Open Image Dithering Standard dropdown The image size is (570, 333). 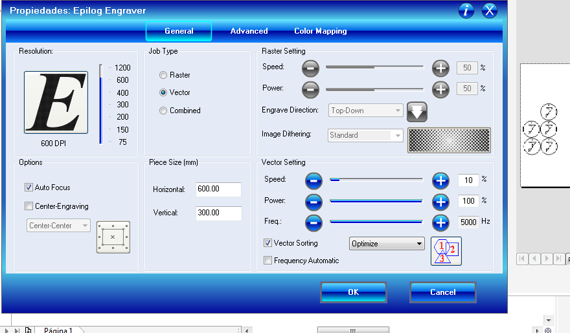(x=366, y=135)
